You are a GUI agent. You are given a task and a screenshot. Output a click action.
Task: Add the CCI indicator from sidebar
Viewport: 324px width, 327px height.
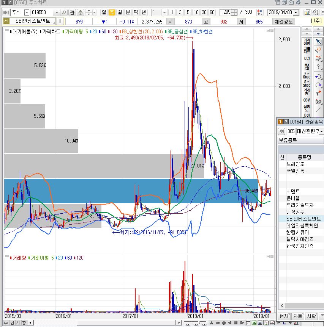point(307,58)
